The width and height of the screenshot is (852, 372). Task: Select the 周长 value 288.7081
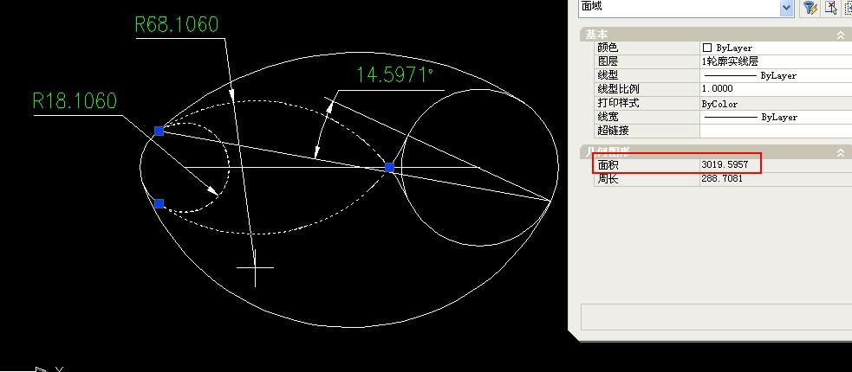click(722, 178)
